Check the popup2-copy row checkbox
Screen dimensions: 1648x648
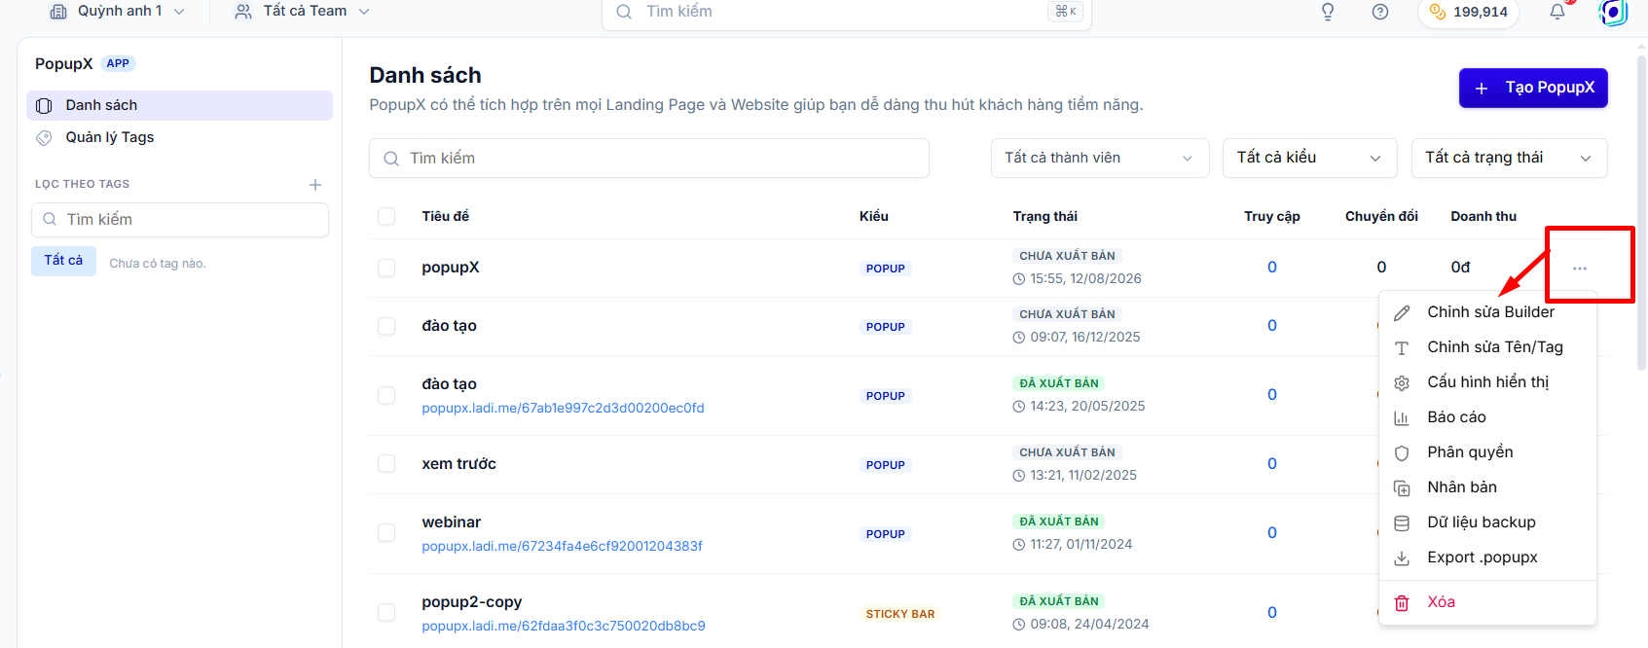(x=386, y=612)
